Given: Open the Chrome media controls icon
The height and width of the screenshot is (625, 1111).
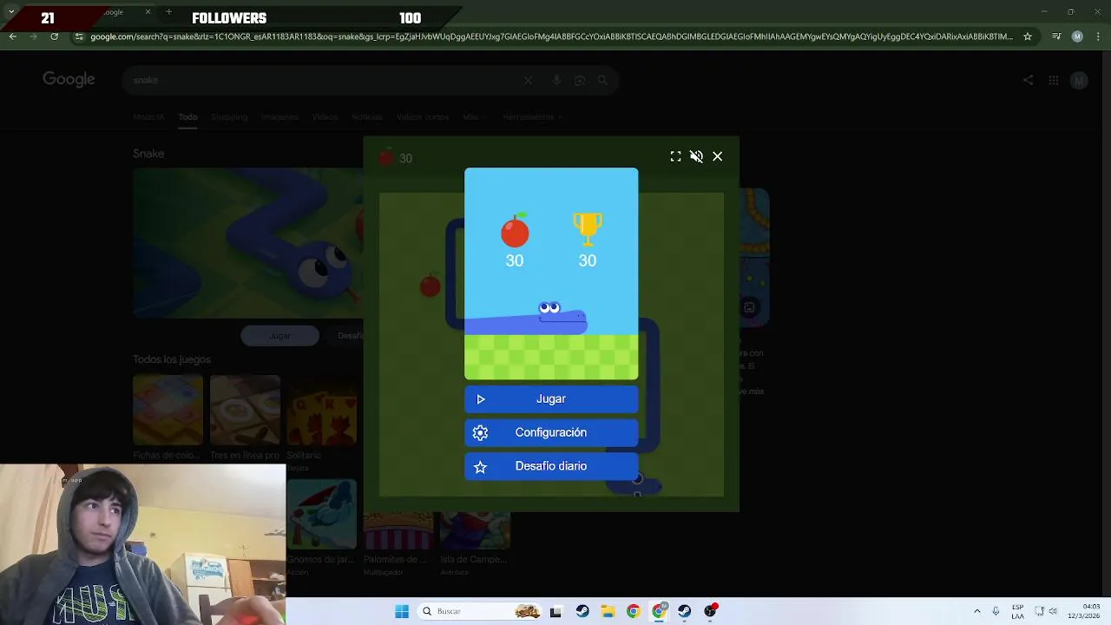Looking at the screenshot, I should click(x=1056, y=36).
